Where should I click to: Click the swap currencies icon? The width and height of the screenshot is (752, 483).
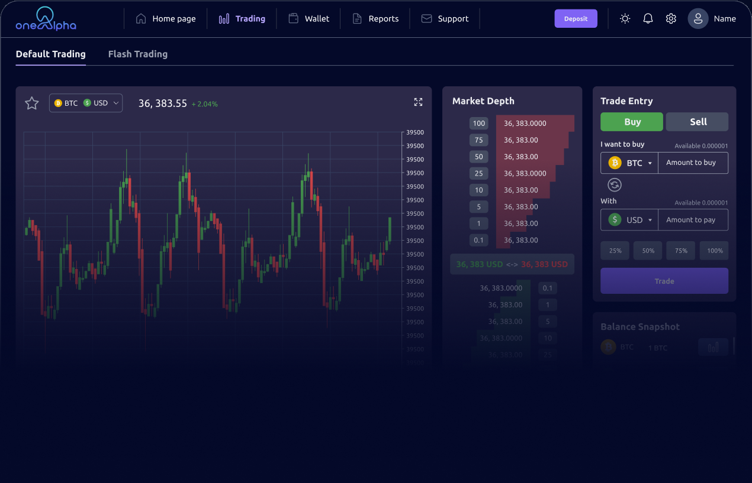pos(615,185)
